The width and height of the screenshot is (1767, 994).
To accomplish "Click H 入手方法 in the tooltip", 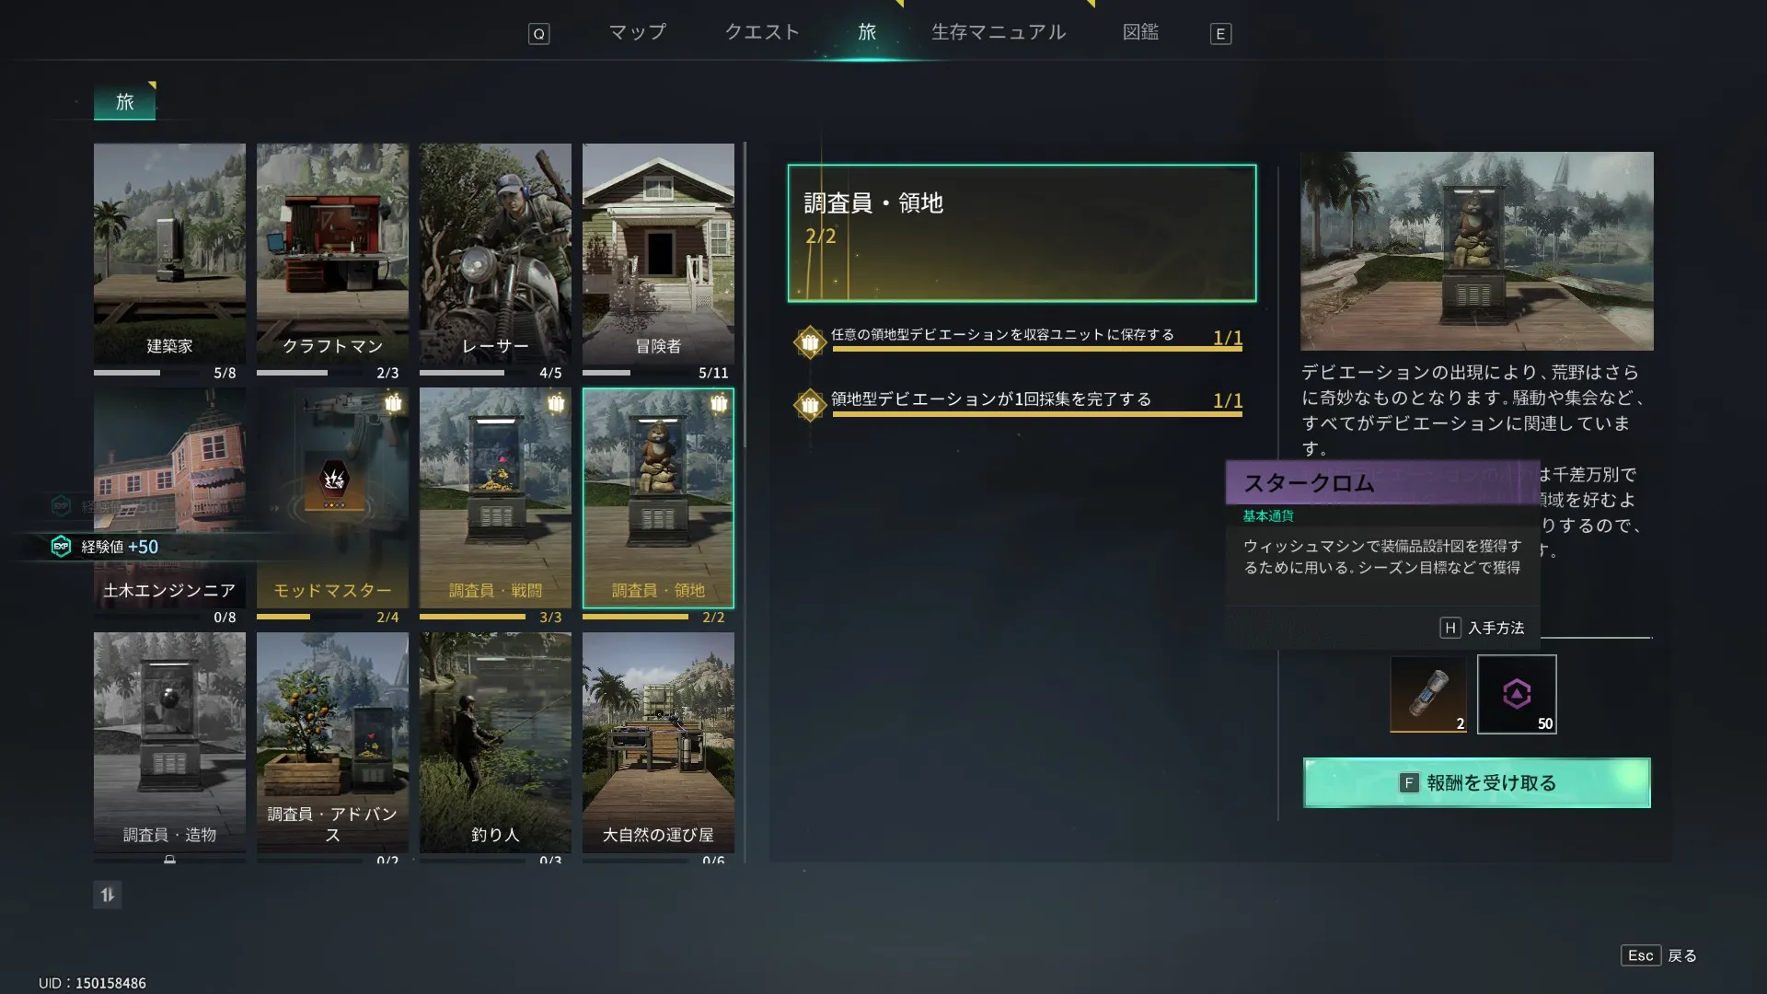I will tap(1482, 628).
